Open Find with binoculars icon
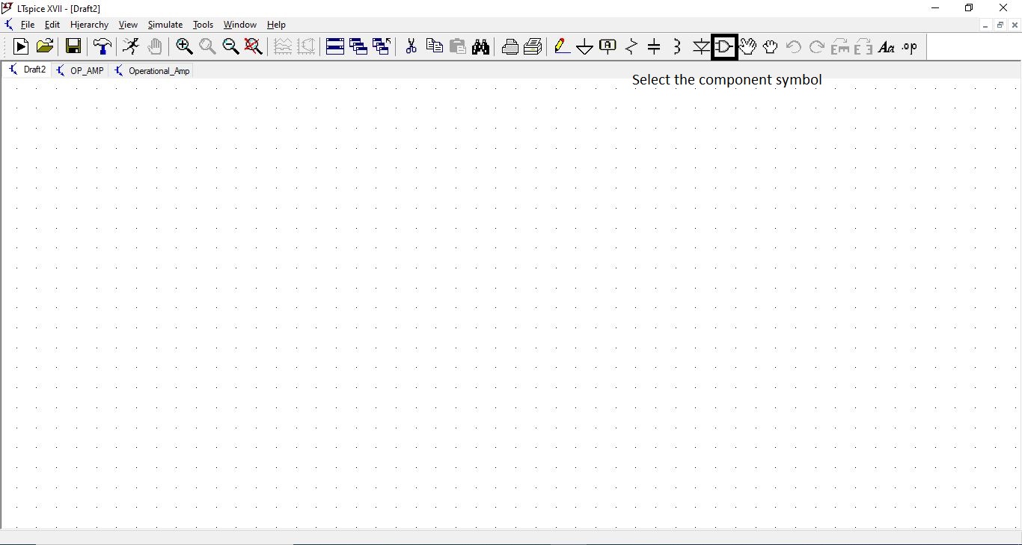Image resolution: width=1022 pixels, height=545 pixels. 480,47
